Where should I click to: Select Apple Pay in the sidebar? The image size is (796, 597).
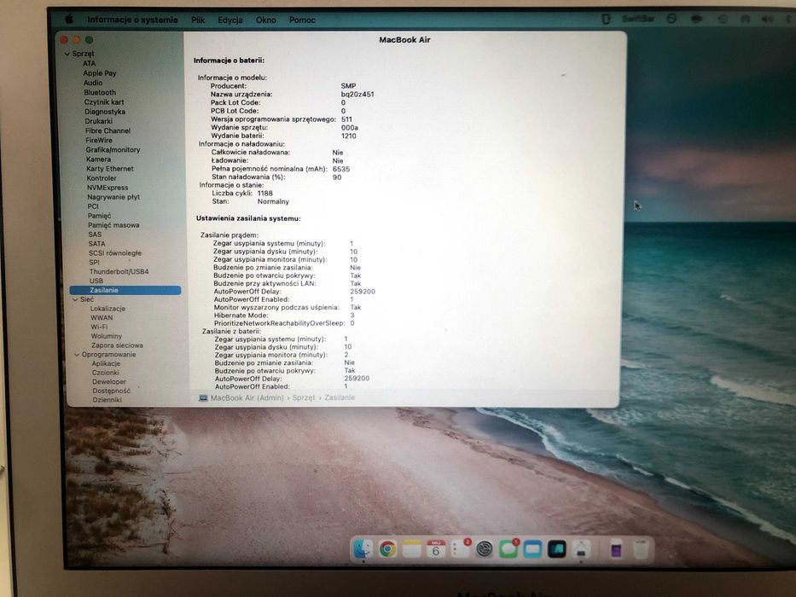[100, 73]
